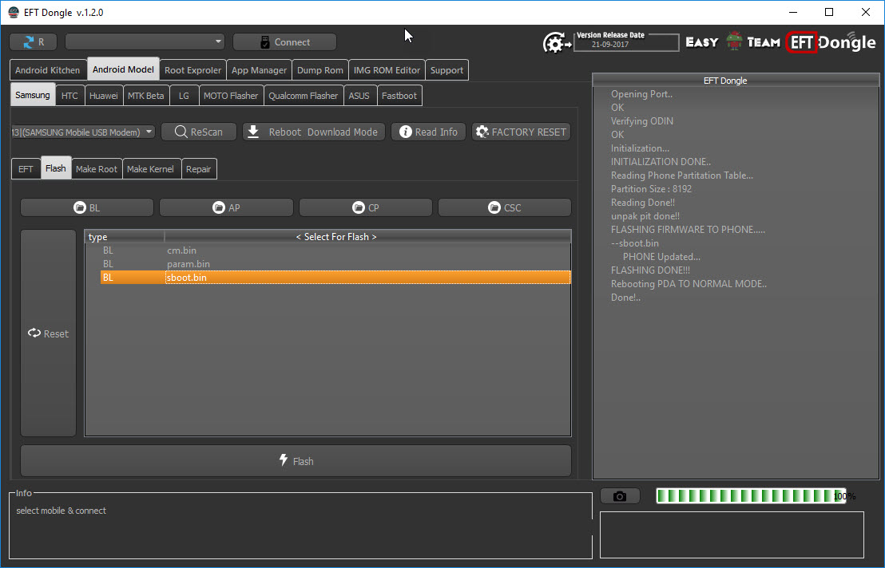This screenshot has height=568, width=885.
Task: Browse for AP file
Action: (x=226, y=207)
